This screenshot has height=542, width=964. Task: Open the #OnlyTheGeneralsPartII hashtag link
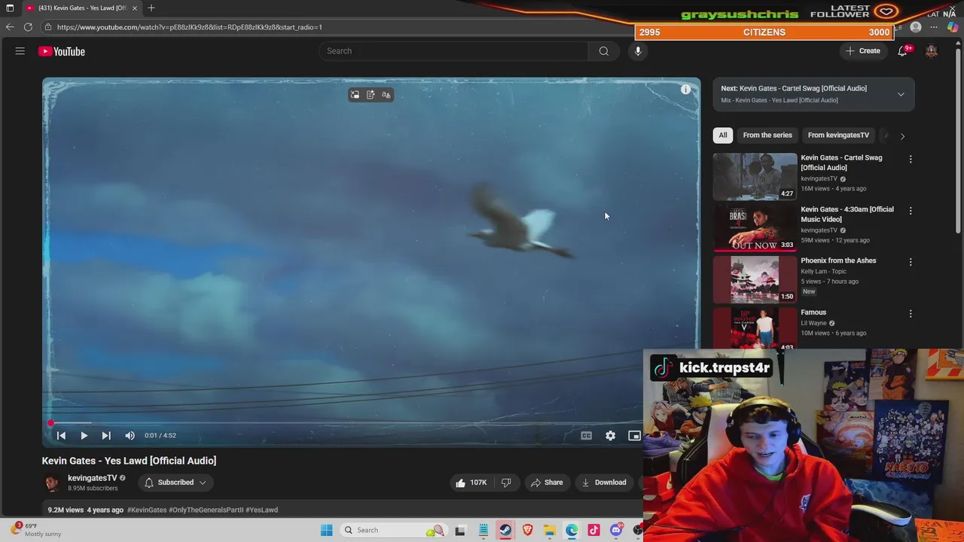pyautogui.click(x=206, y=510)
